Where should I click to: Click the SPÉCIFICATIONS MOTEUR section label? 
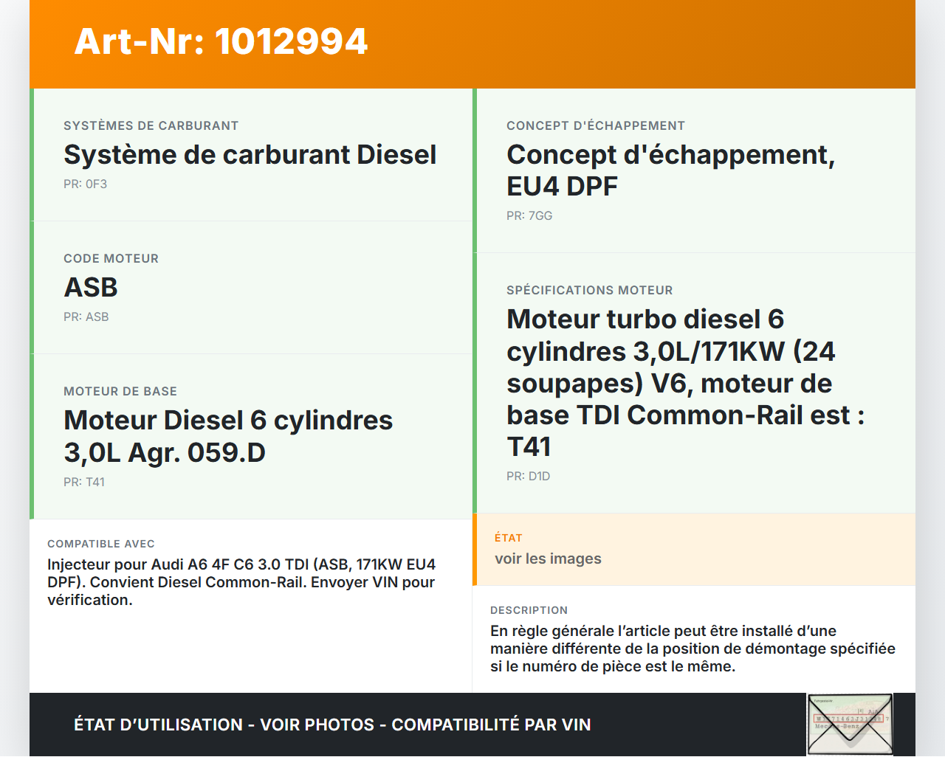click(x=589, y=291)
